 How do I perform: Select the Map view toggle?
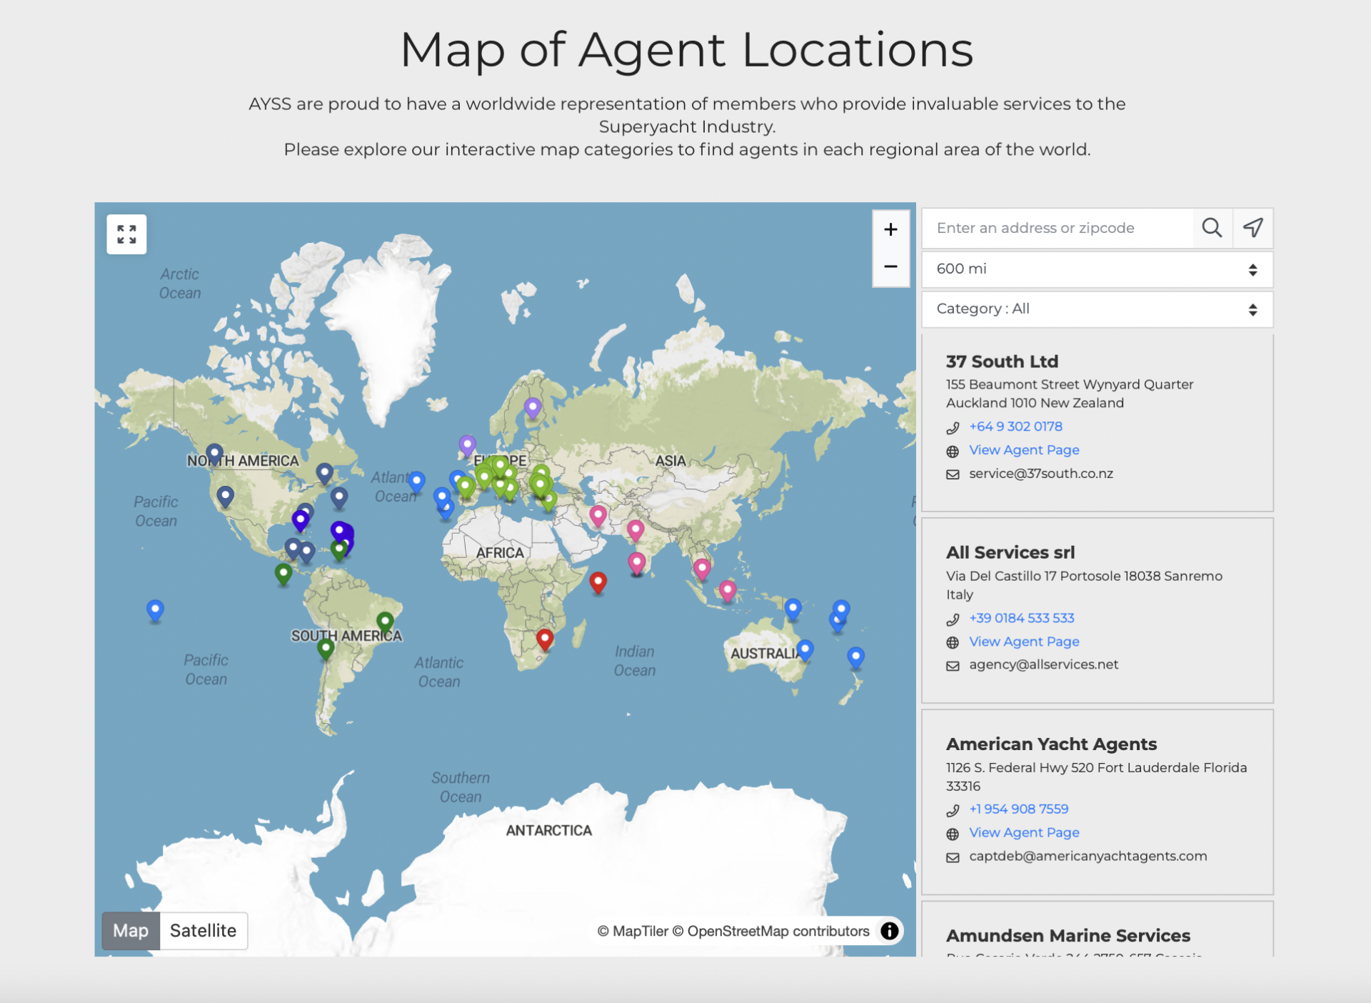(x=131, y=930)
